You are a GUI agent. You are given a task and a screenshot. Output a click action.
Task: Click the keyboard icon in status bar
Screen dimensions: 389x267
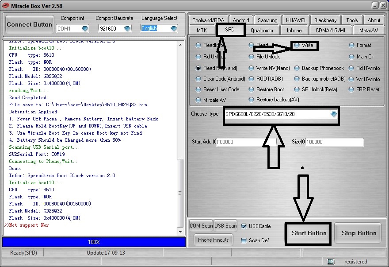point(331,262)
